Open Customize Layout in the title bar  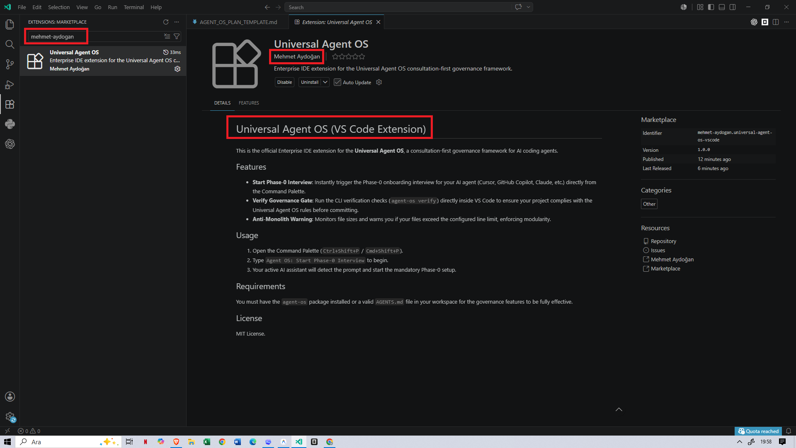700,7
